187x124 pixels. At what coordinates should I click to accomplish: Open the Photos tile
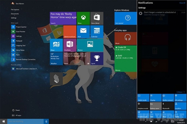pyautogui.click(x=90, y=45)
